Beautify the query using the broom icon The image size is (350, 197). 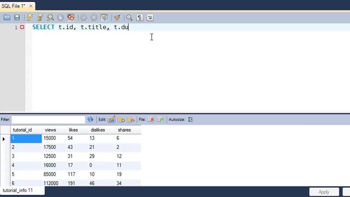click(116, 18)
